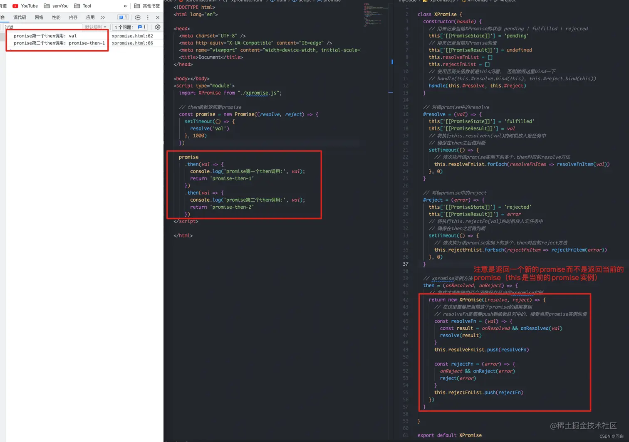The height and width of the screenshot is (442, 629).
Task: Click the issues counter badge in the tab bar
Action: pos(123,17)
